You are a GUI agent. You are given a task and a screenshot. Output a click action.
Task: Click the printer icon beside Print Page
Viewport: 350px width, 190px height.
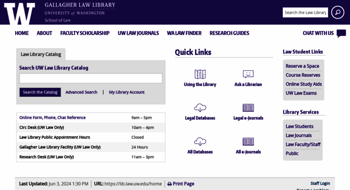(170, 184)
